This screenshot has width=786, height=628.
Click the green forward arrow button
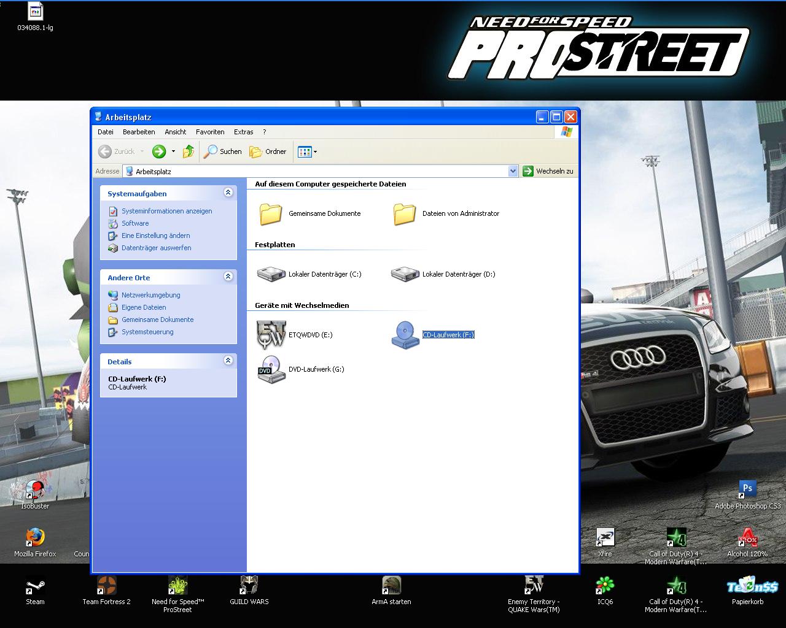[159, 151]
